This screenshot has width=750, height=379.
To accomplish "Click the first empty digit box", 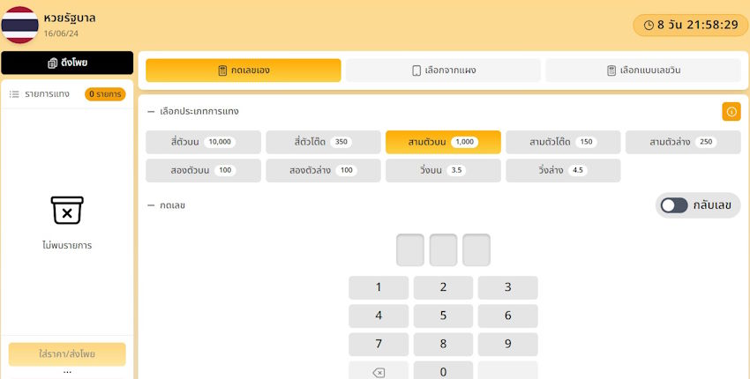I will [x=410, y=250].
